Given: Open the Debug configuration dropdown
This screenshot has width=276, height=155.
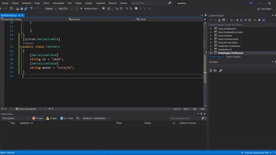Looking at the screenshot, I should (x=51, y=9).
